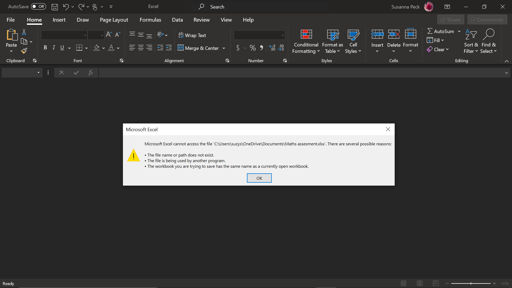Select the Bold formatting icon
Screen dimensions: 512x288
pyautogui.click(x=45, y=47)
